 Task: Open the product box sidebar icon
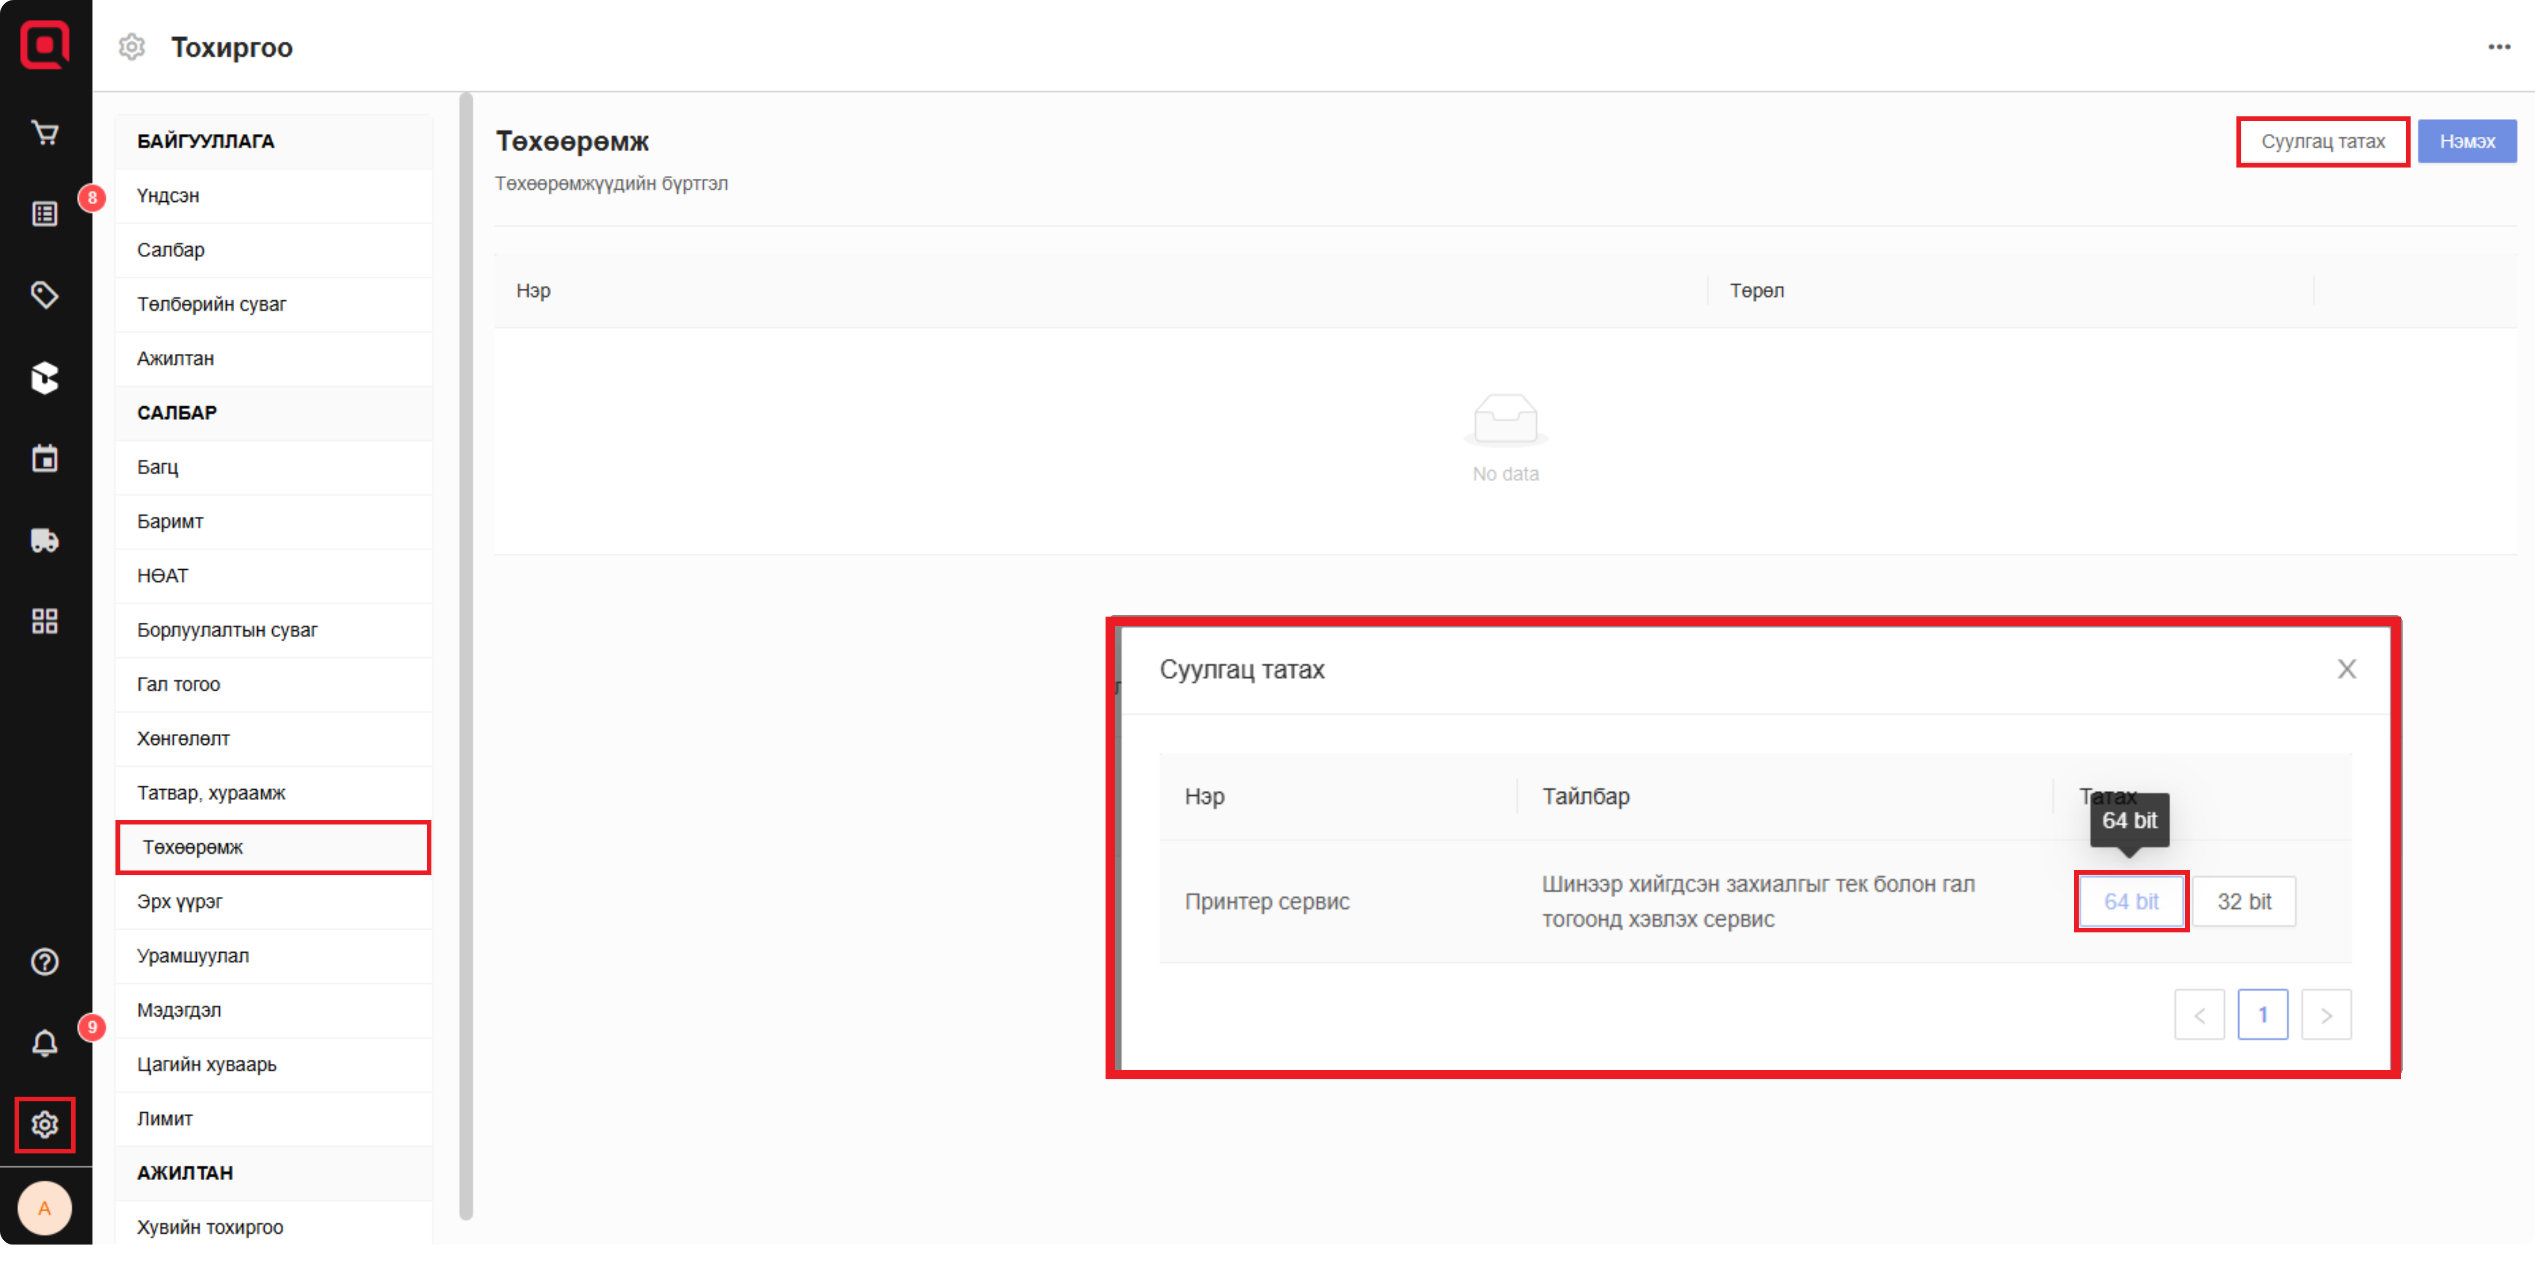(44, 377)
